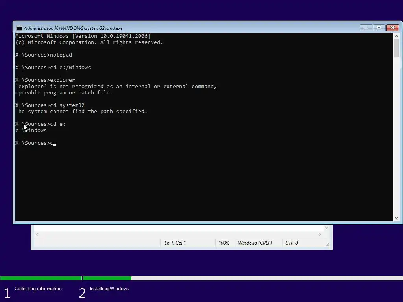
Task: Click 'Windows (CRLF)' in Notepad status bar
Action: [x=255, y=243]
